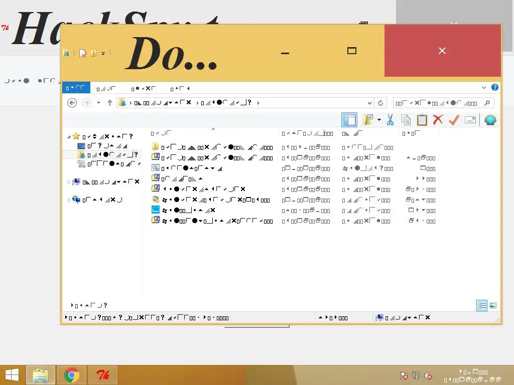Go back with the left arrow button
The width and height of the screenshot is (514, 385).
[72, 103]
